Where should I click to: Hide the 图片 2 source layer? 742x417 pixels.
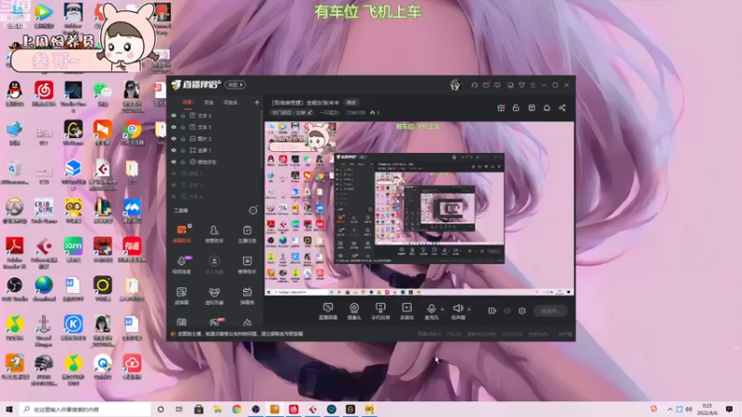(173, 138)
